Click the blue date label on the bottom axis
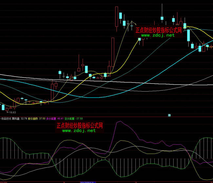The height and width of the screenshot is (183, 213). 87,181
